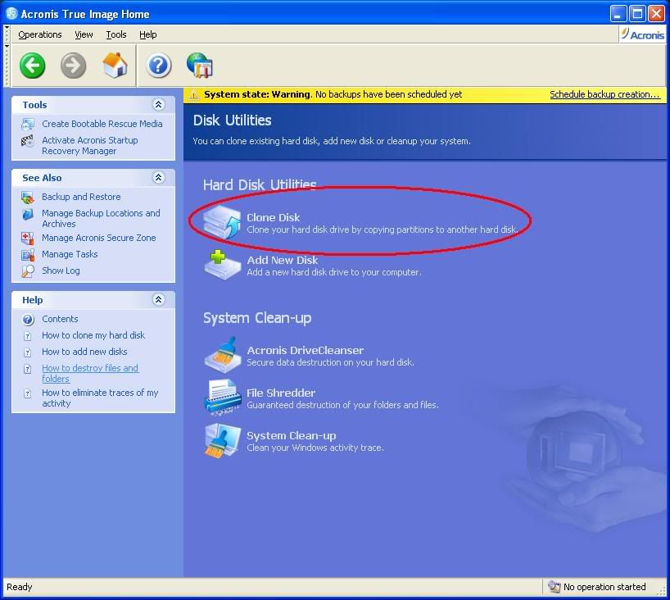Click the Acronis logo in the menu bar
This screenshot has width=670, height=600.
click(642, 34)
